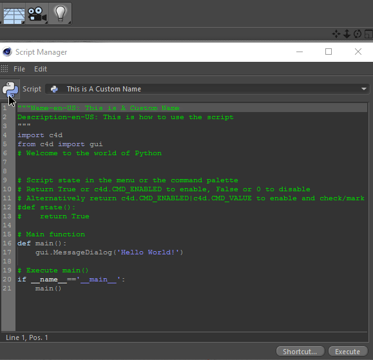The image size is (373, 360).
Task: Click the '# Execute main()' comment
Action: pos(53,270)
